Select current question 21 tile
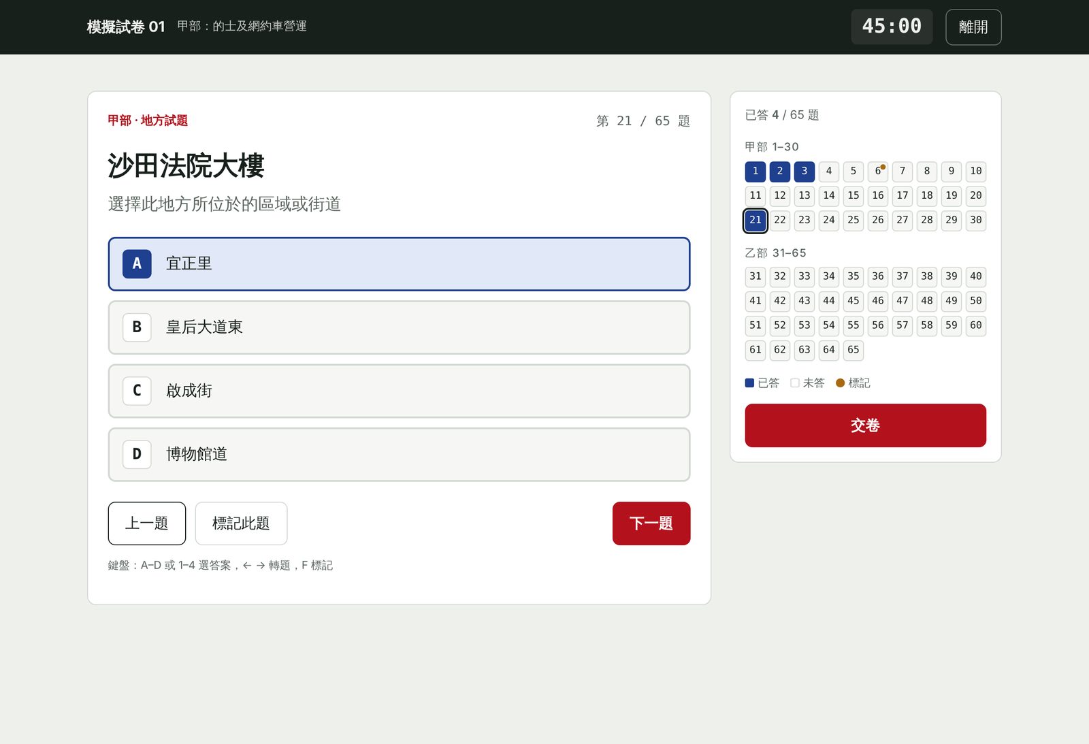1089x744 pixels. (755, 220)
